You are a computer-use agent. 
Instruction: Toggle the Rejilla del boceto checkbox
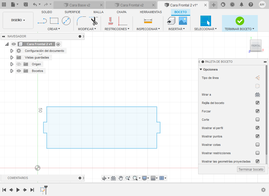click(x=258, y=103)
